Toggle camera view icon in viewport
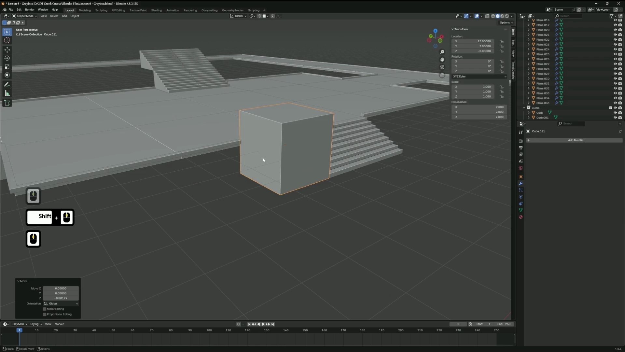This screenshot has width=625, height=352. click(x=442, y=67)
